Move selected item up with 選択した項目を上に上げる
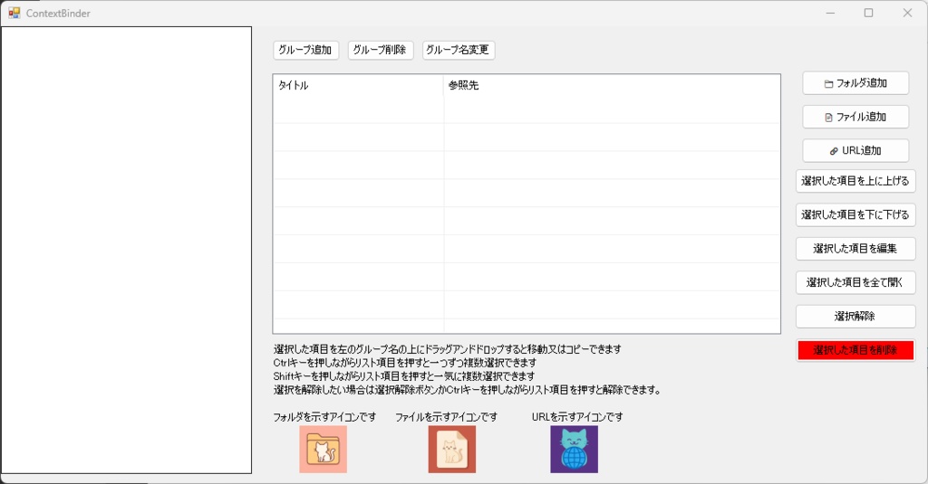Image resolution: width=928 pixels, height=484 pixels. tap(855, 181)
